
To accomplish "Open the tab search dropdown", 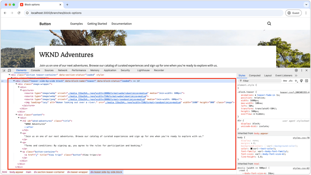I will (x=306, y=5).
